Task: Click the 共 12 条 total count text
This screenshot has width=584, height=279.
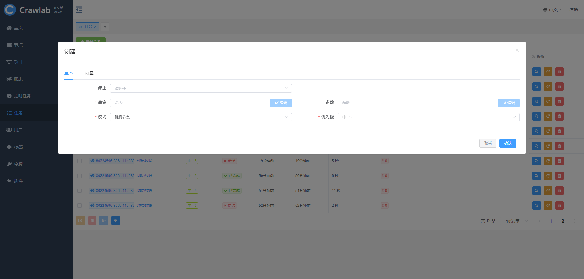Action: click(488, 221)
